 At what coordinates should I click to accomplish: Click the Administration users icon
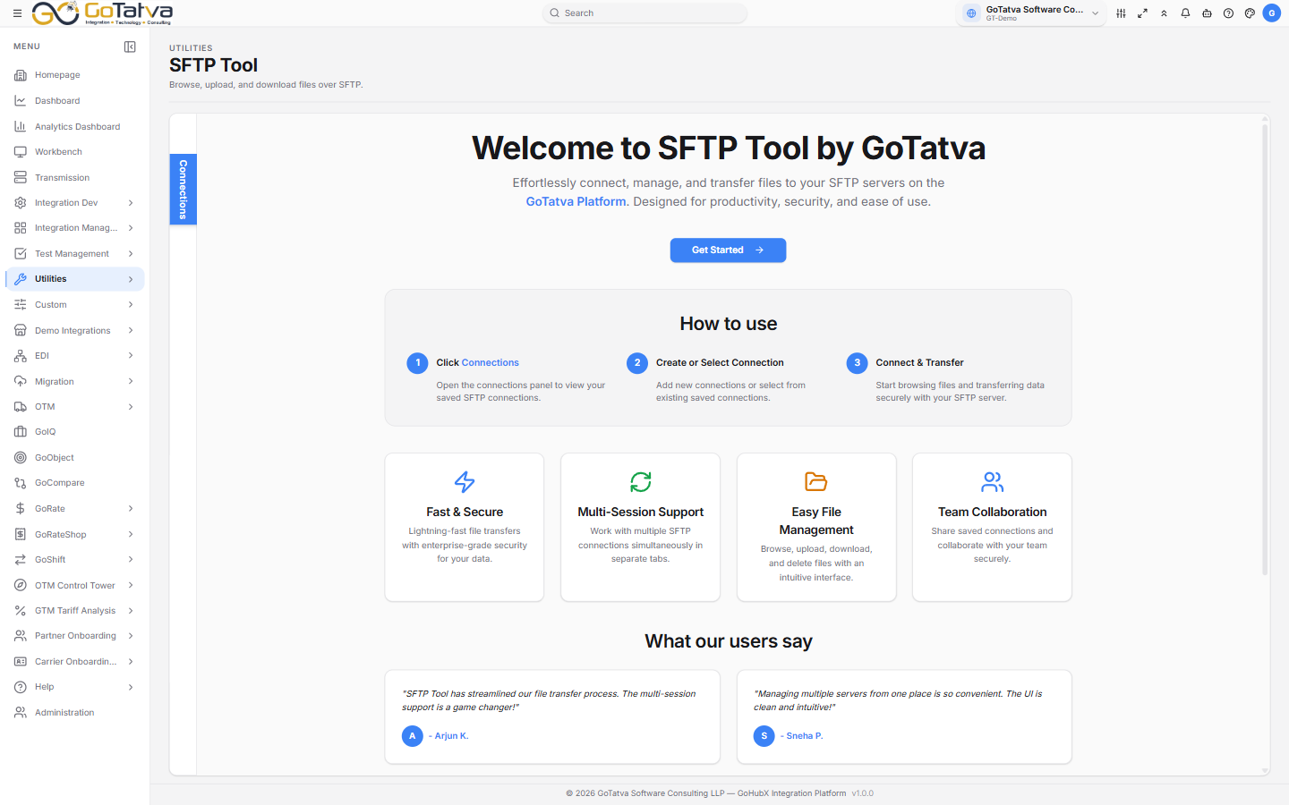pyautogui.click(x=21, y=713)
